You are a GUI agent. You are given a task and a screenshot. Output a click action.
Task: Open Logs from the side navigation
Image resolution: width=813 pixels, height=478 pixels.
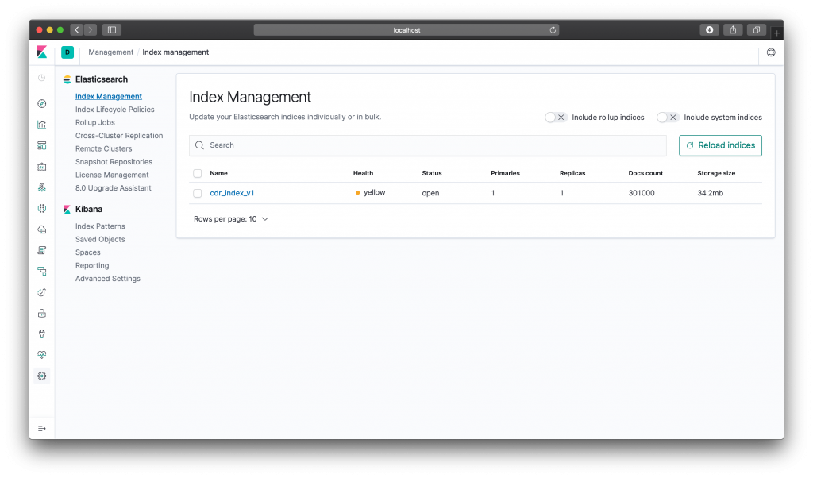(x=42, y=250)
